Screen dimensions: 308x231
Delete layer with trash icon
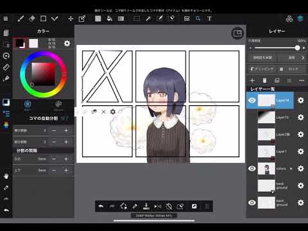click(264, 80)
